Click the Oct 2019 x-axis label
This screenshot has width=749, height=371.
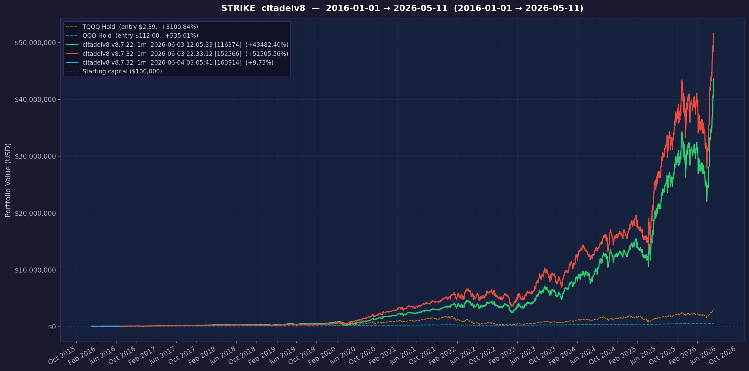coord(302,355)
